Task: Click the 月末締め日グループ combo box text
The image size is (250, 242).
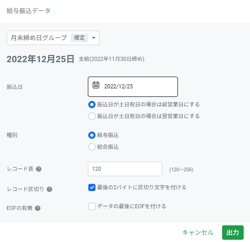Action: coord(39,38)
